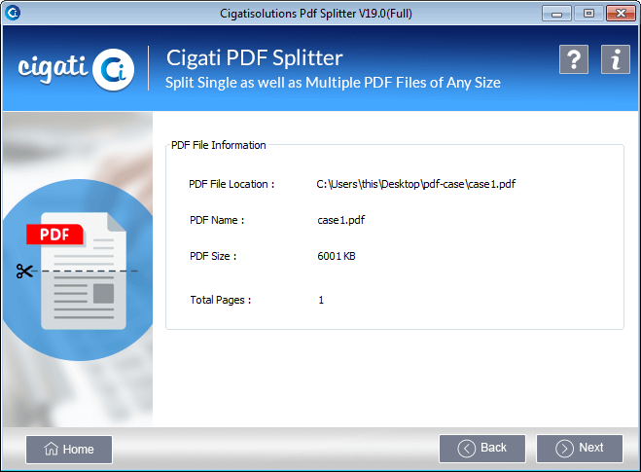Viewport: 641px width, 472px height.
Task: Click the PDF Name value case1.pdf
Action: coord(341,220)
